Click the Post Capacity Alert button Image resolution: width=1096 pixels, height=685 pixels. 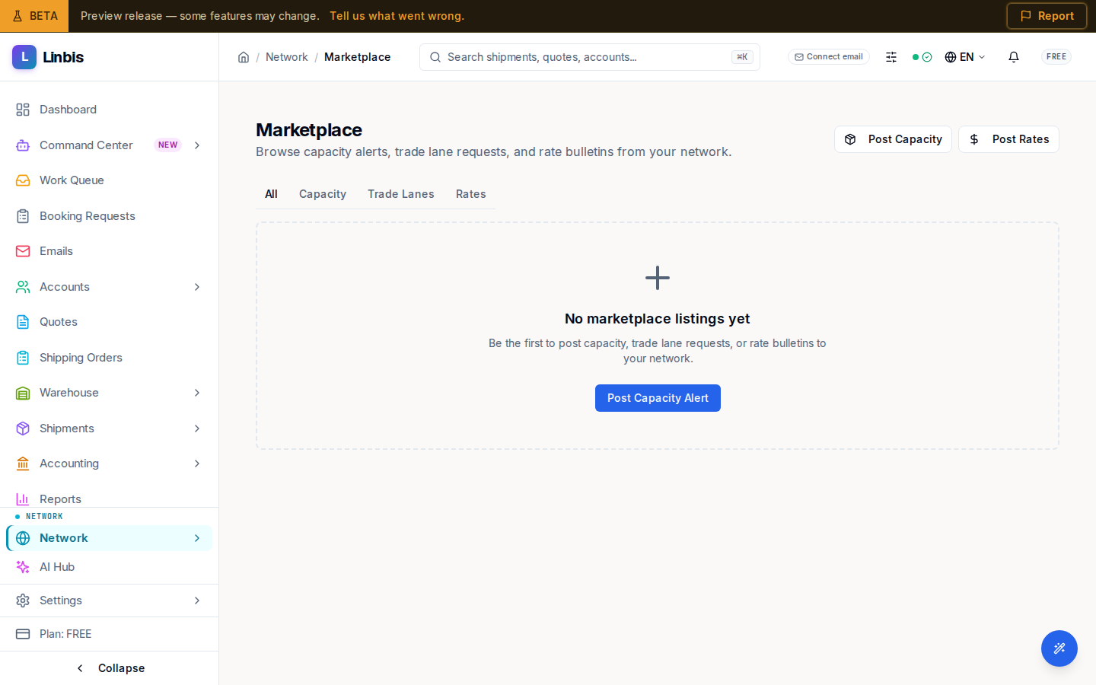658,398
